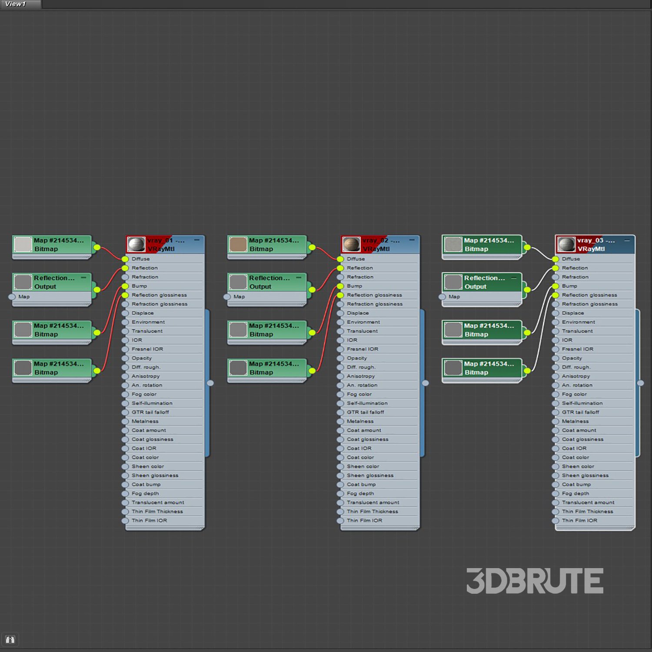Screen dimensions: 652x652
Task: Collapse the Reflection Output node feeding vray_01
Action: 83,277
